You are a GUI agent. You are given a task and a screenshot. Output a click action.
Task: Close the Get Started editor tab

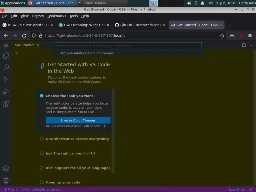[x=38, y=45]
